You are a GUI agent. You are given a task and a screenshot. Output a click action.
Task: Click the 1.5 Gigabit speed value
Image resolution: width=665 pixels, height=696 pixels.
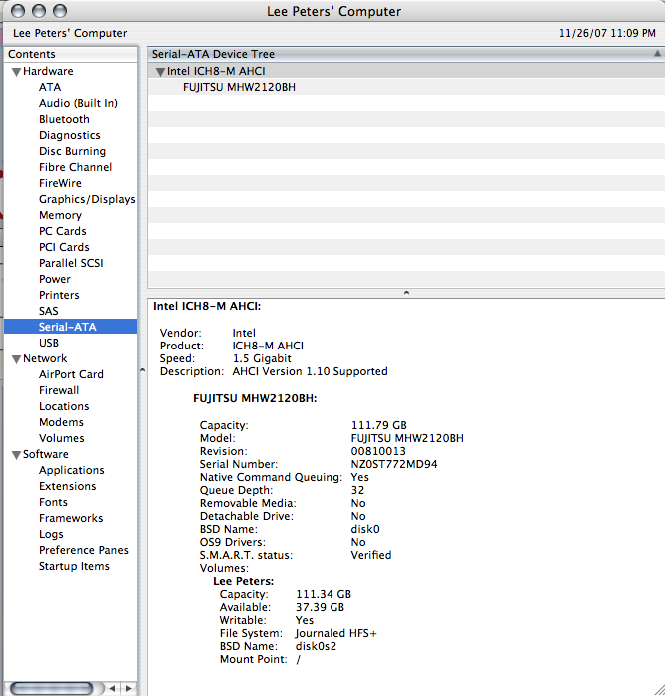pos(262,359)
